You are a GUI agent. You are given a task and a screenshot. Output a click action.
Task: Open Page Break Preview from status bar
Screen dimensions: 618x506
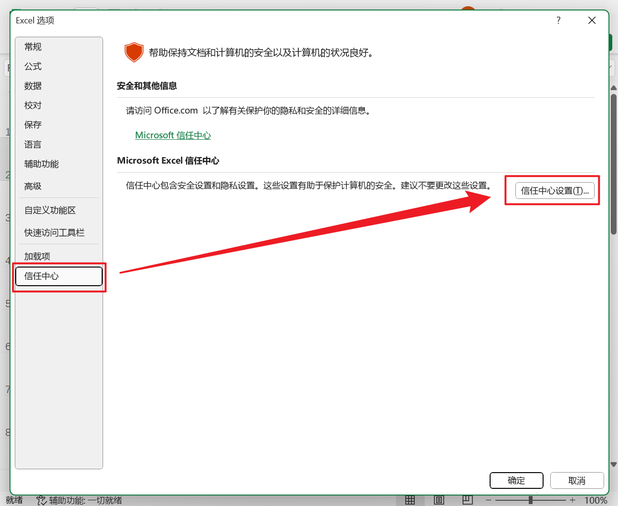coord(467,500)
